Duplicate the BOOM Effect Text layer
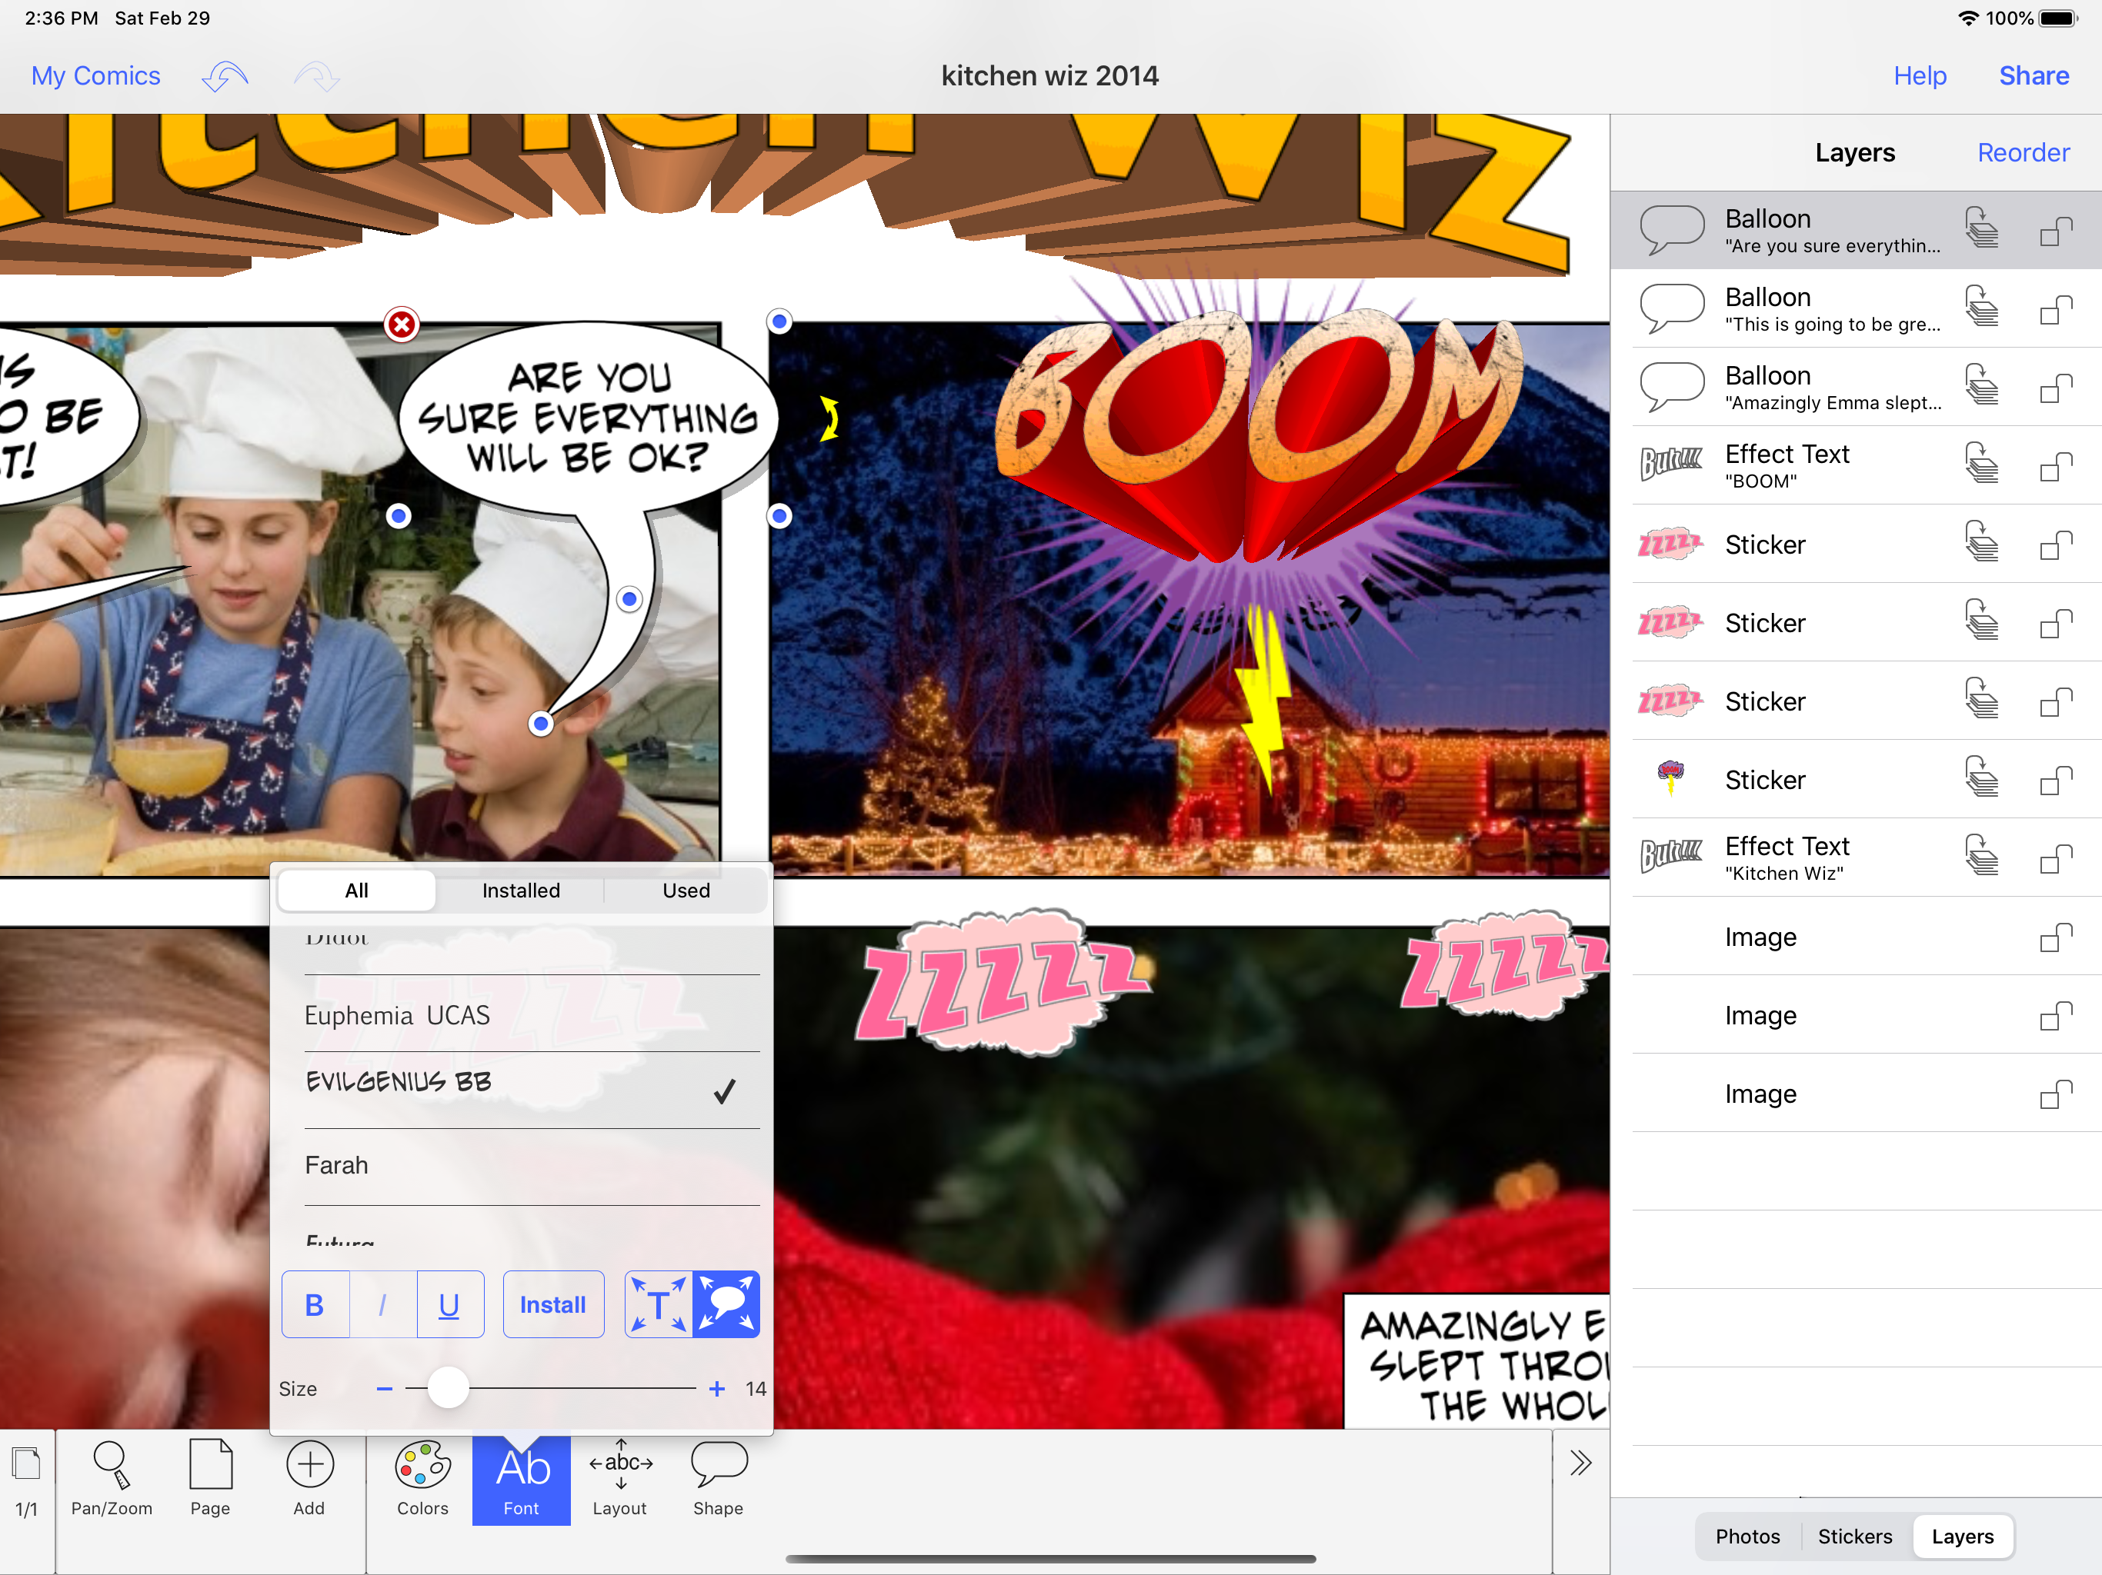Image resolution: width=2102 pixels, height=1575 pixels. click(x=1981, y=465)
